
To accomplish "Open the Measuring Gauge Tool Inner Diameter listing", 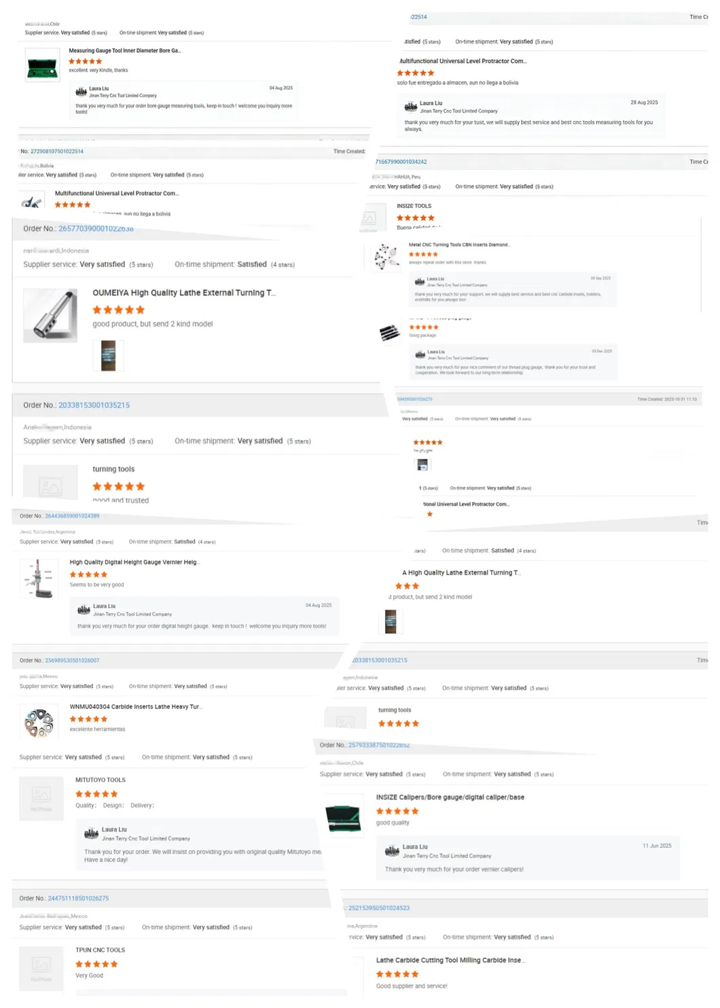I will click(124, 50).
